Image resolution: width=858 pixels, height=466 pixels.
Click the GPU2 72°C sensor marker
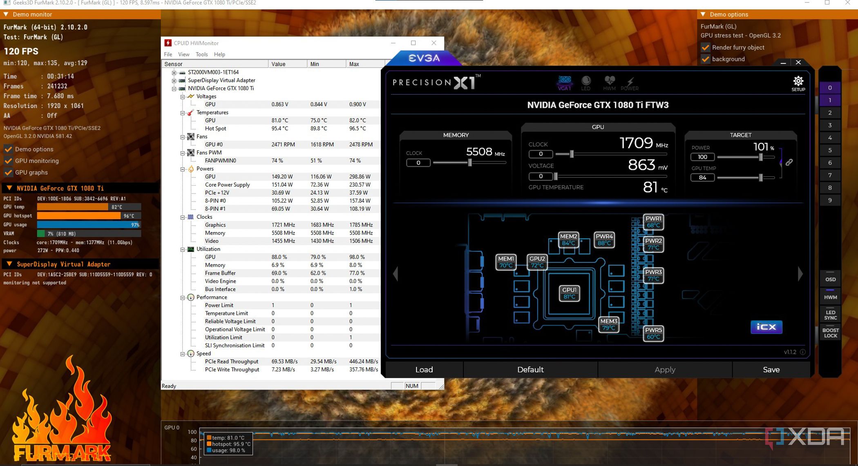[537, 262]
